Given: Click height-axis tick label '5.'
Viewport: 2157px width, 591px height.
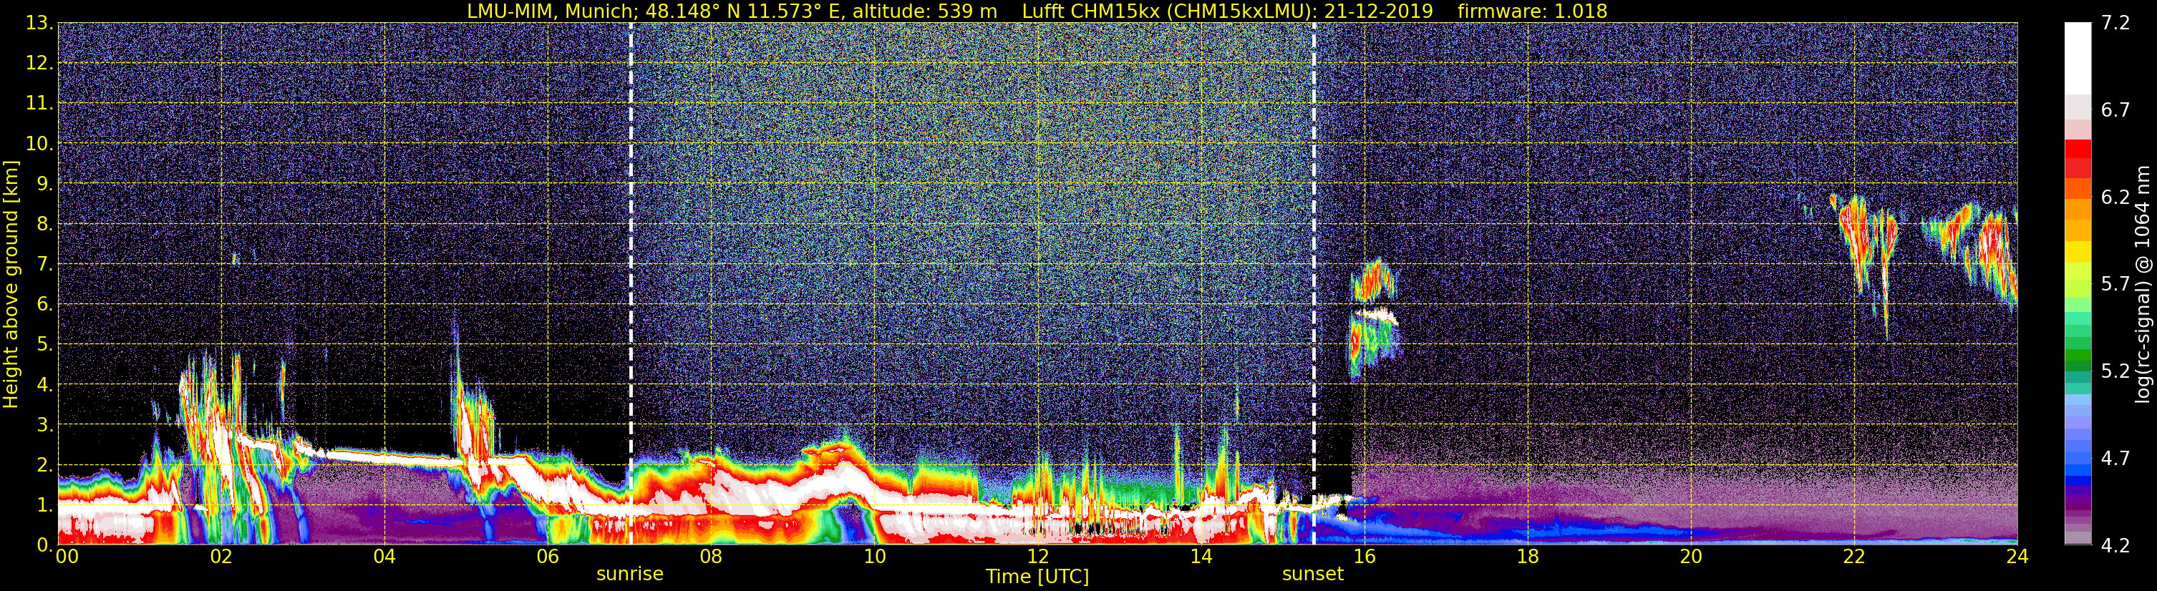Looking at the screenshot, I should (45, 345).
